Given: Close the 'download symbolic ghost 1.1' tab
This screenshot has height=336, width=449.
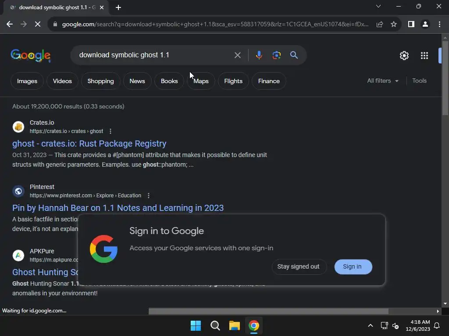Looking at the screenshot, I should tap(102, 7).
